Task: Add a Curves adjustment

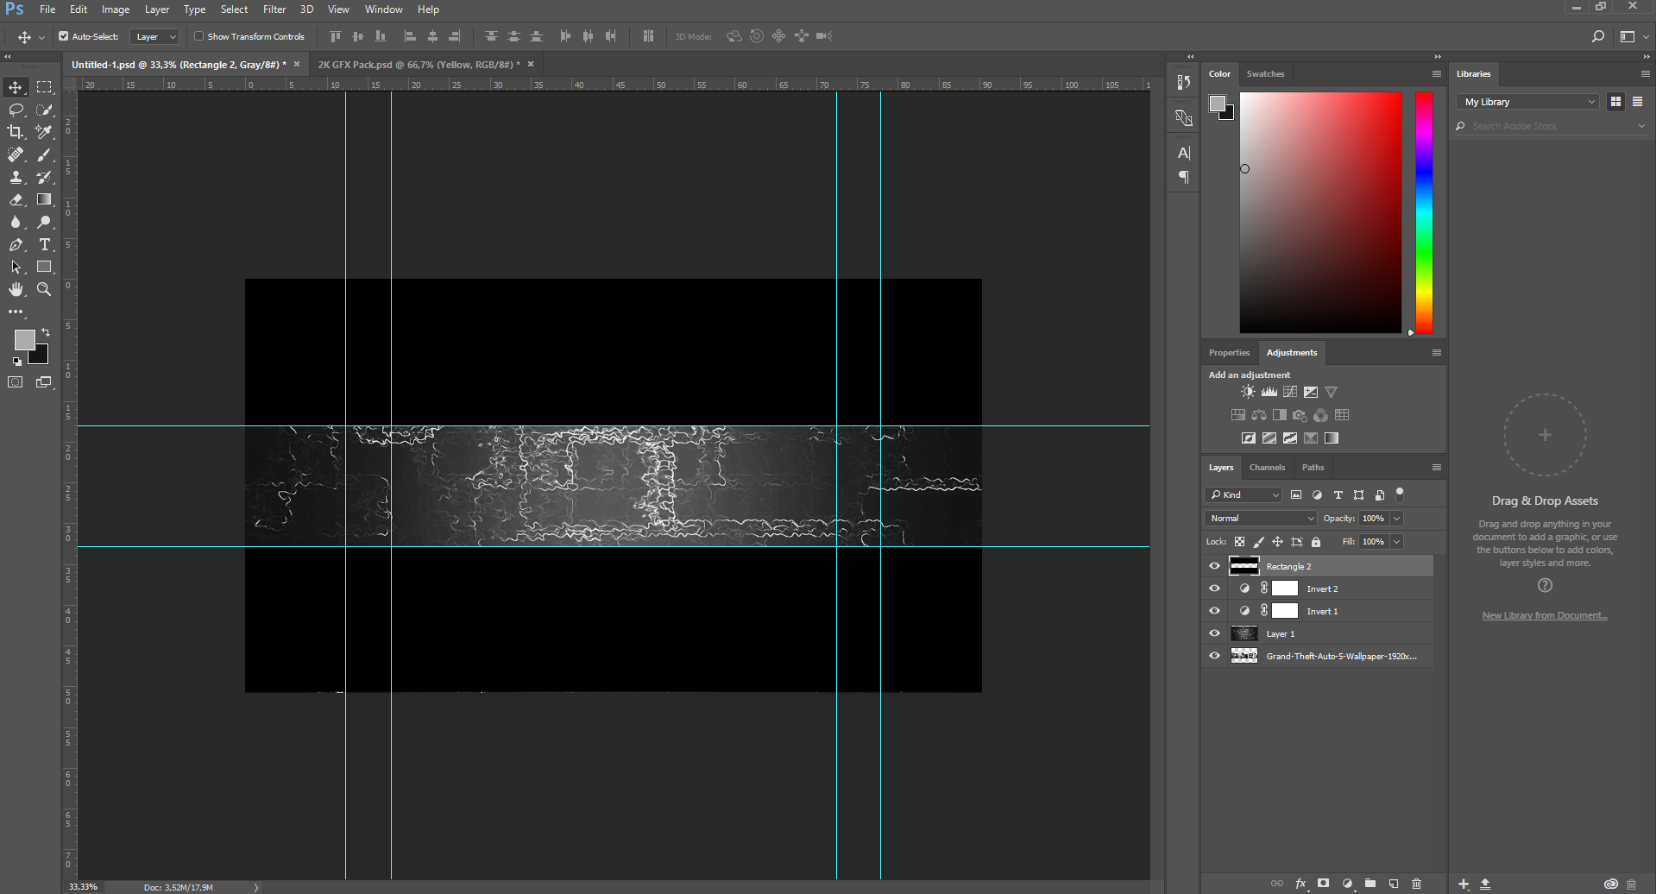Action: click(x=1289, y=392)
